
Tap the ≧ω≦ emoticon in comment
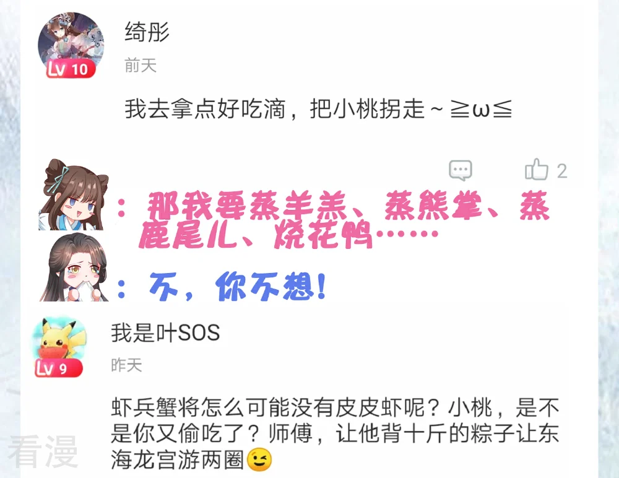coord(481,109)
